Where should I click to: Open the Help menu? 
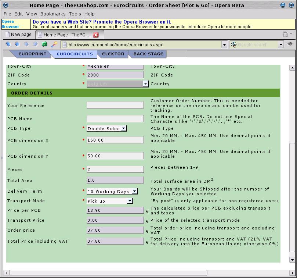90,14
